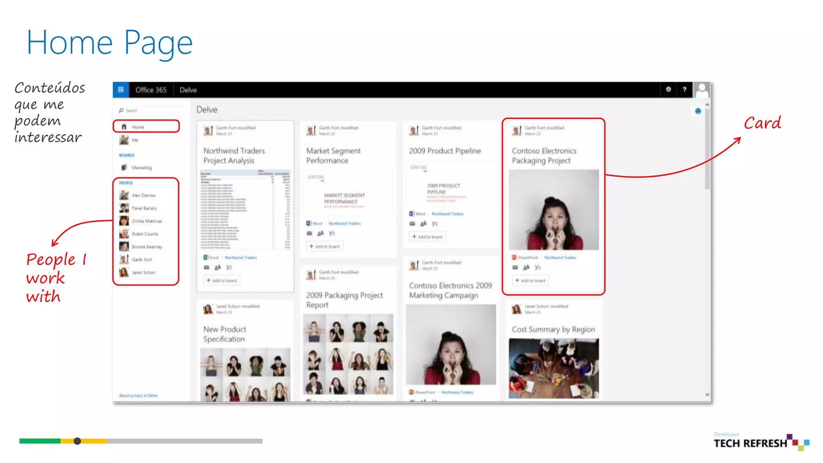Open Cost Summary by Region thumbnail
Image resolution: width=823 pixels, height=463 pixels.
tap(553, 368)
